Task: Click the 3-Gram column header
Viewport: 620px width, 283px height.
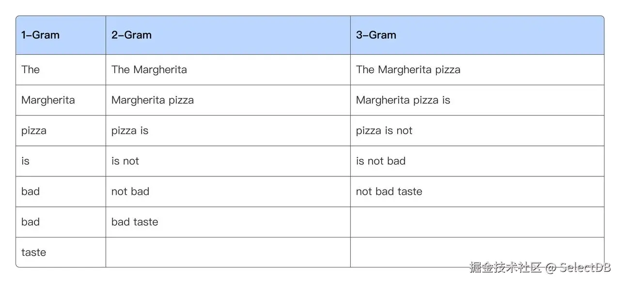Action: pyautogui.click(x=376, y=35)
